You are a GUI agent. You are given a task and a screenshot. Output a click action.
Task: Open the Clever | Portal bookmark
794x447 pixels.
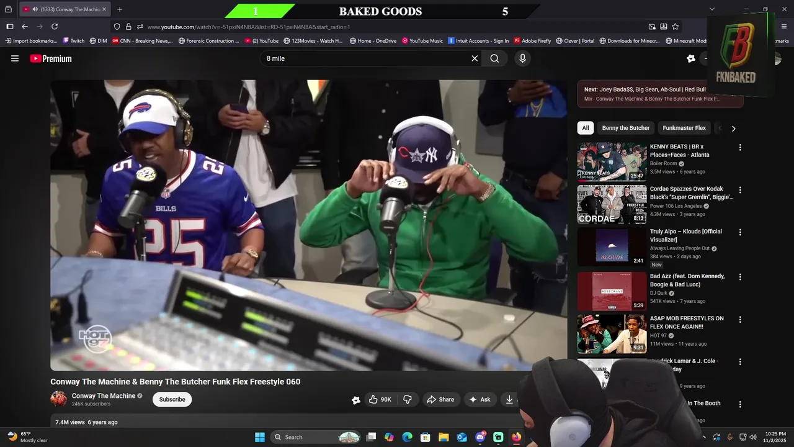[x=575, y=41]
